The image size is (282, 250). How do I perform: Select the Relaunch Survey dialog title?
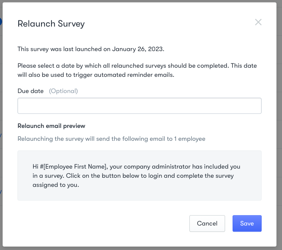(x=51, y=24)
